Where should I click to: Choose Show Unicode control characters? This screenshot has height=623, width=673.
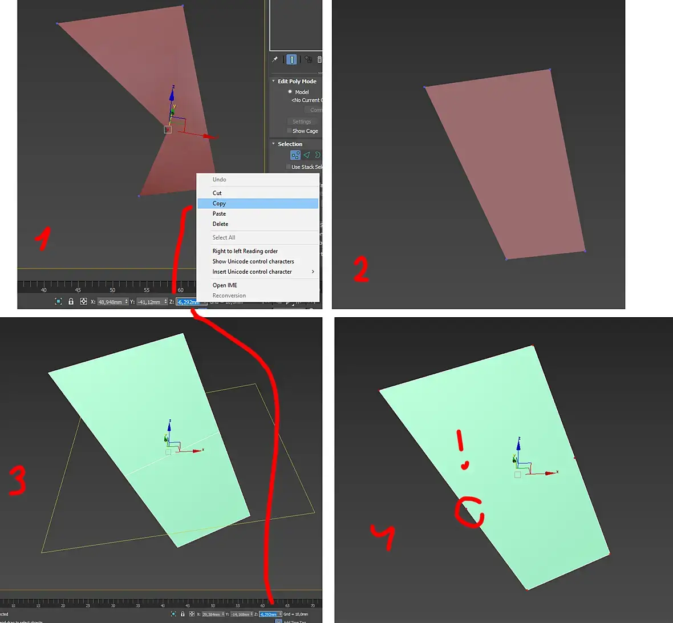[x=258, y=261]
